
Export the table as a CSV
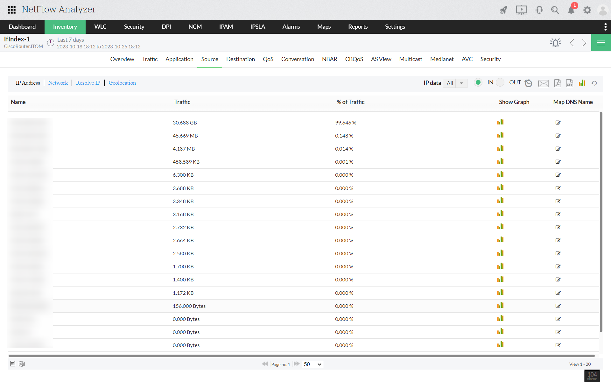570,83
